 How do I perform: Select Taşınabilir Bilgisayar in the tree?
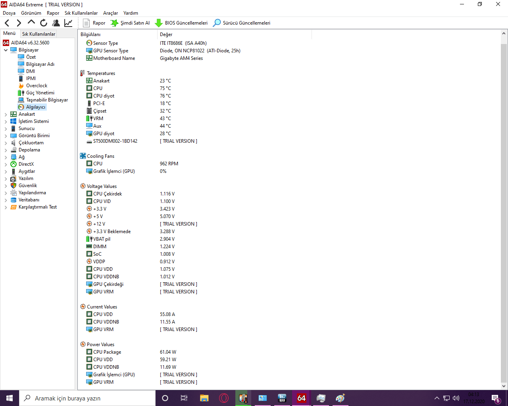[47, 100]
